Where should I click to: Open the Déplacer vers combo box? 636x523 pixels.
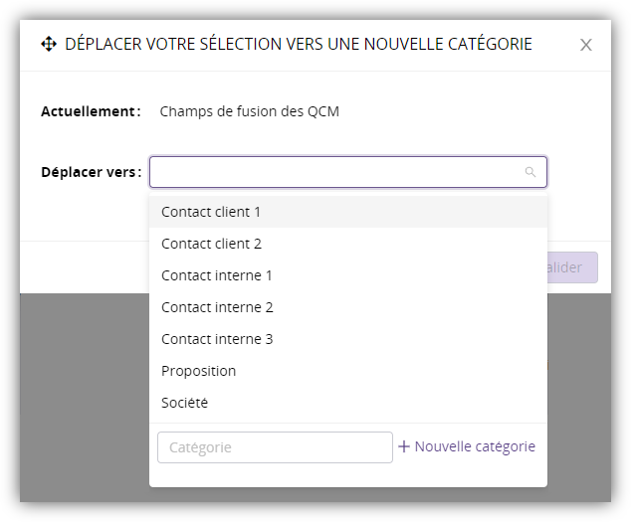[338, 172]
